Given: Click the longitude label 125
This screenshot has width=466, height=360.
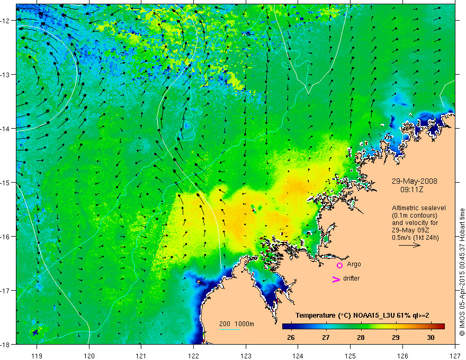Looking at the screenshot, I should point(351,356).
